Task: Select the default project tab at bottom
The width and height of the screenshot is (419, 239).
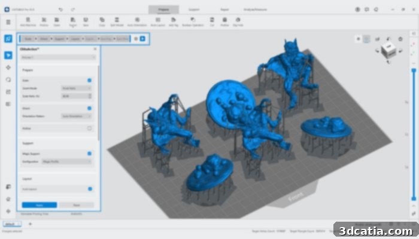Action: pyautogui.click(x=12, y=224)
